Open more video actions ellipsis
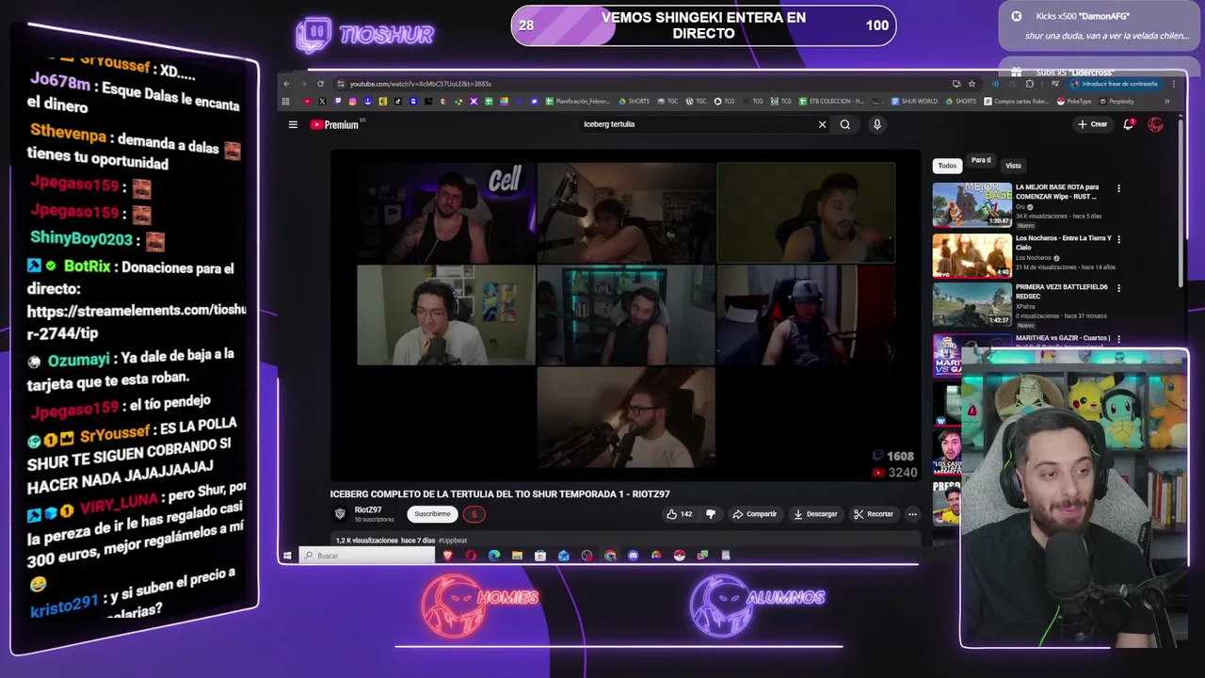 [912, 514]
